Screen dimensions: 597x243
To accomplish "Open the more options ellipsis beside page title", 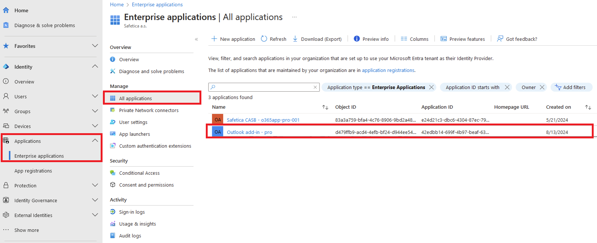I will [294, 17].
